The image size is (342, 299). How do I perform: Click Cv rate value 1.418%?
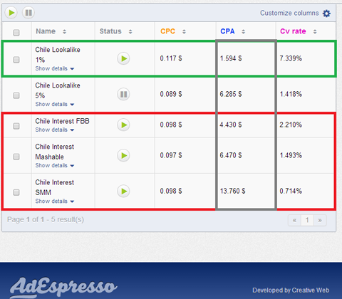click(291, 94)
